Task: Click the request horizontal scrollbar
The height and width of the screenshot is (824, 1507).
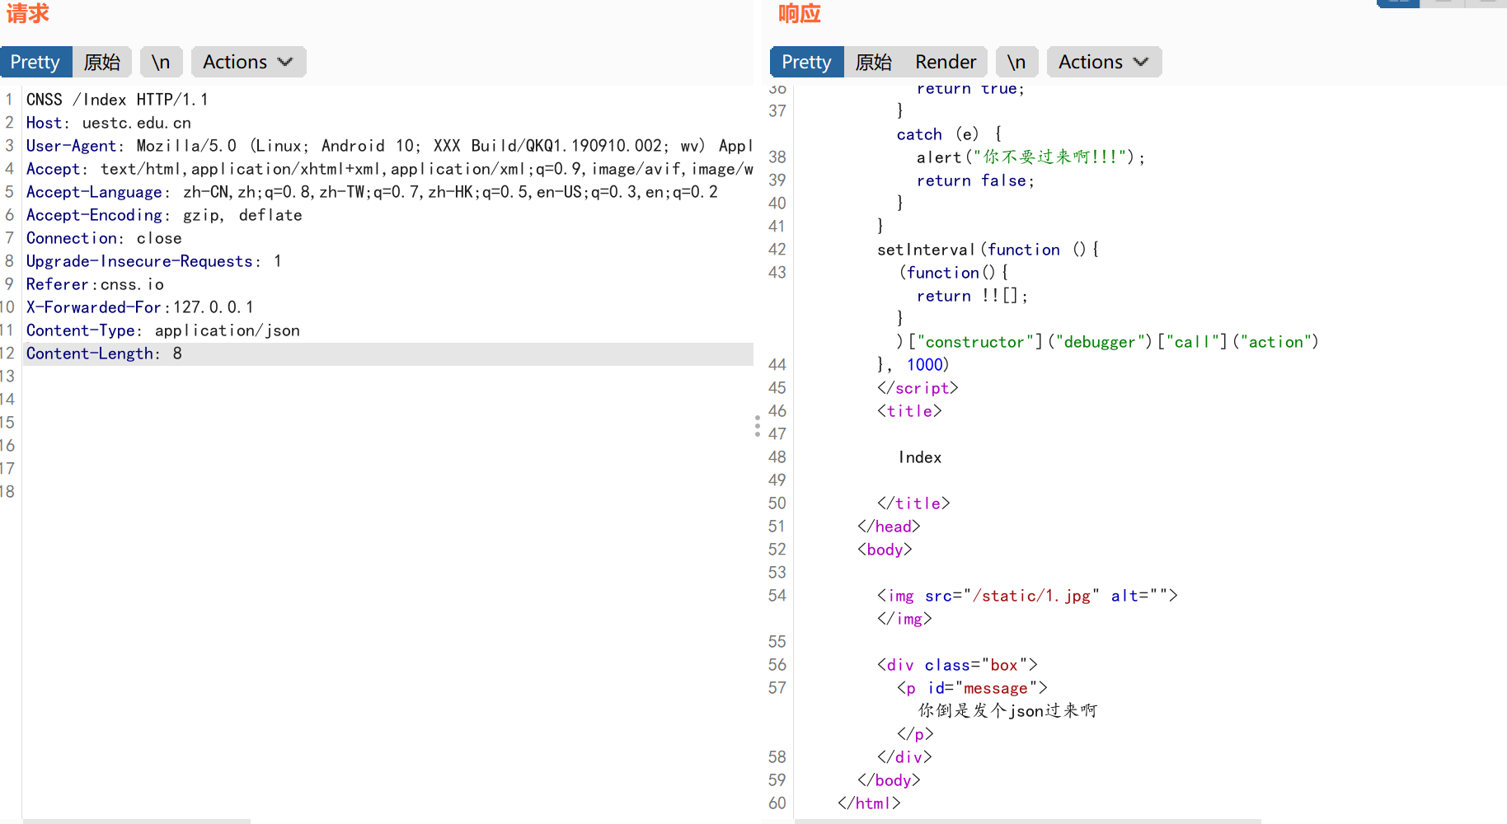Action: pyautogui.click(x=137, y=821)
